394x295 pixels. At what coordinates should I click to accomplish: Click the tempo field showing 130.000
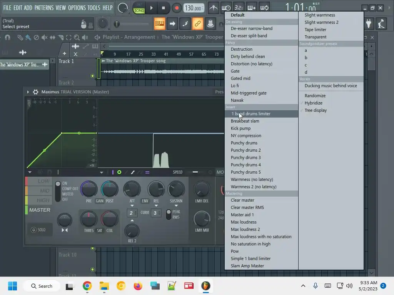[194, 8]
